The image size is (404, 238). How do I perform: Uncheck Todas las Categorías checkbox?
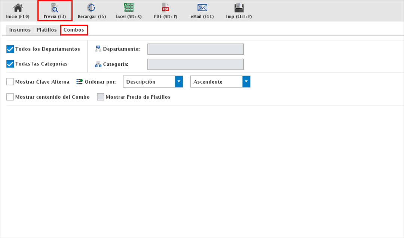(x=10, y=64)
